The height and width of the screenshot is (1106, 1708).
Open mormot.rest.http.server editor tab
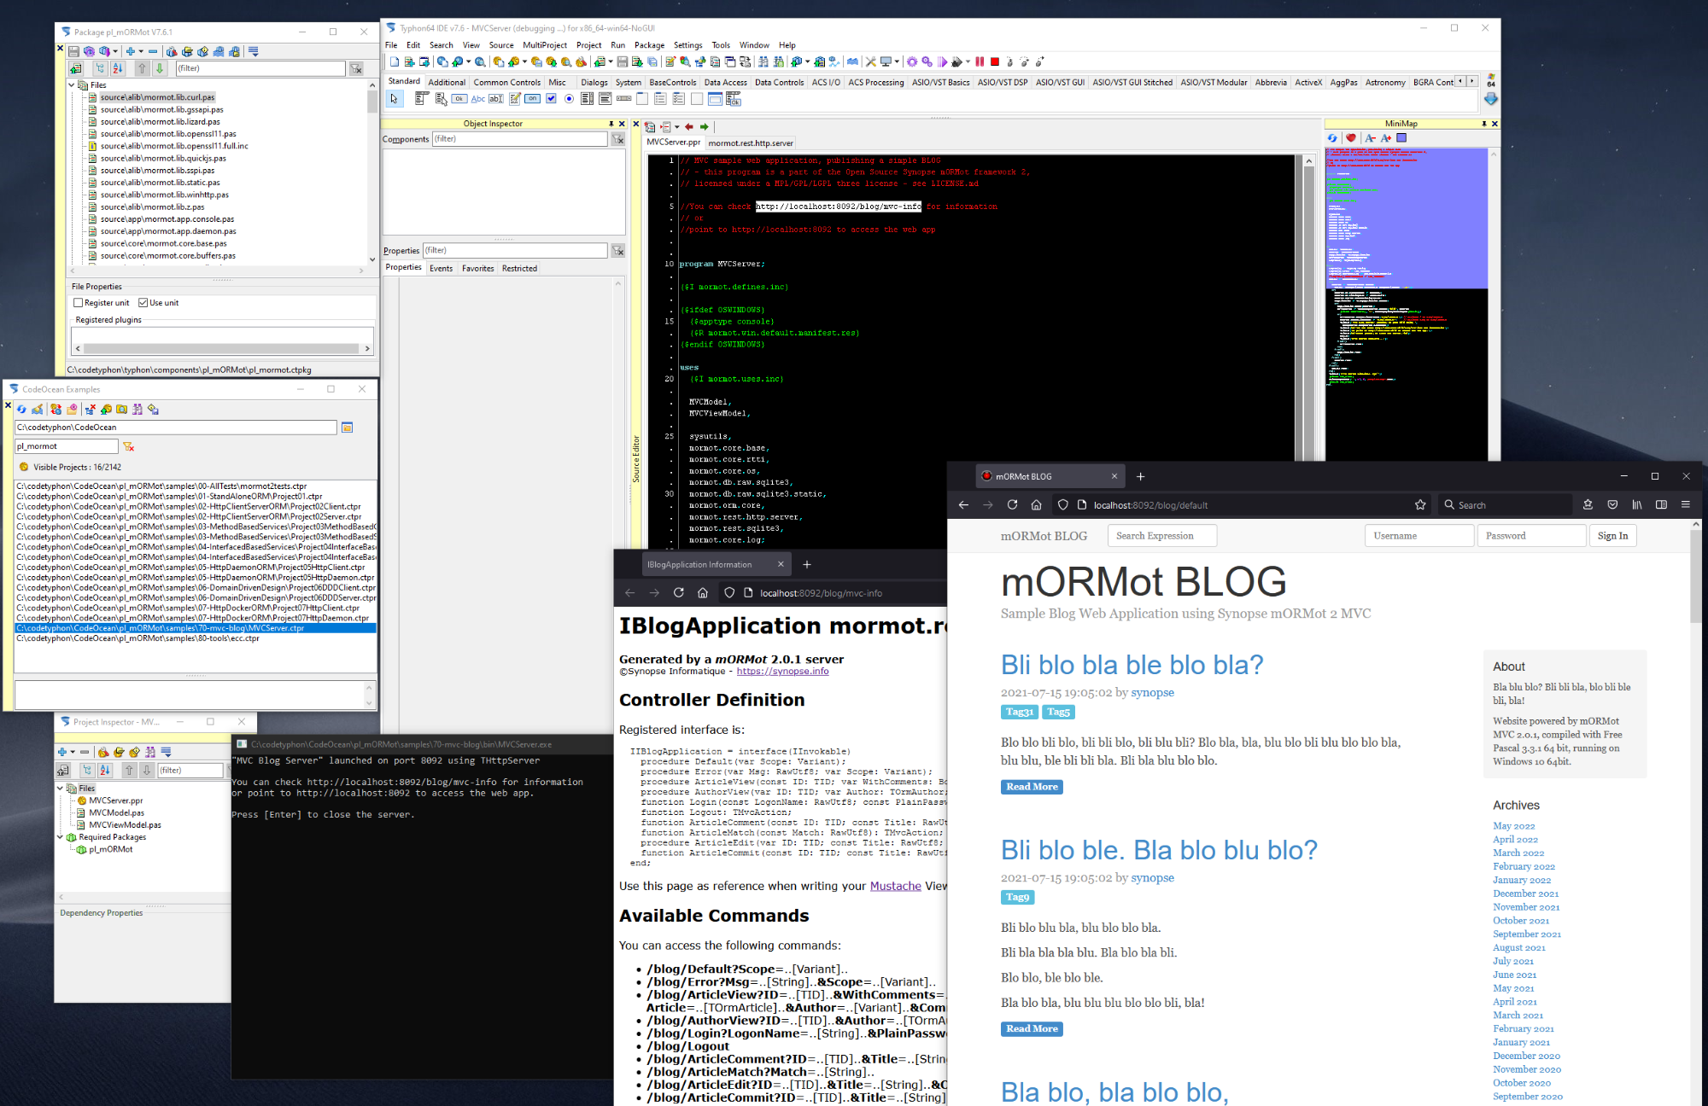751,143
